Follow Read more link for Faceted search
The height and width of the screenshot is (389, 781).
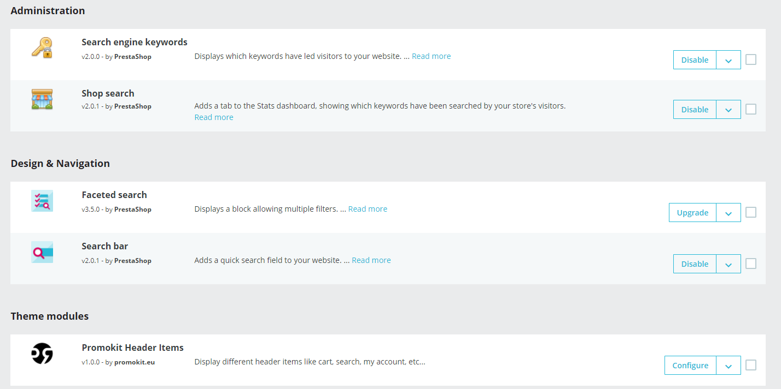point(368,209)
